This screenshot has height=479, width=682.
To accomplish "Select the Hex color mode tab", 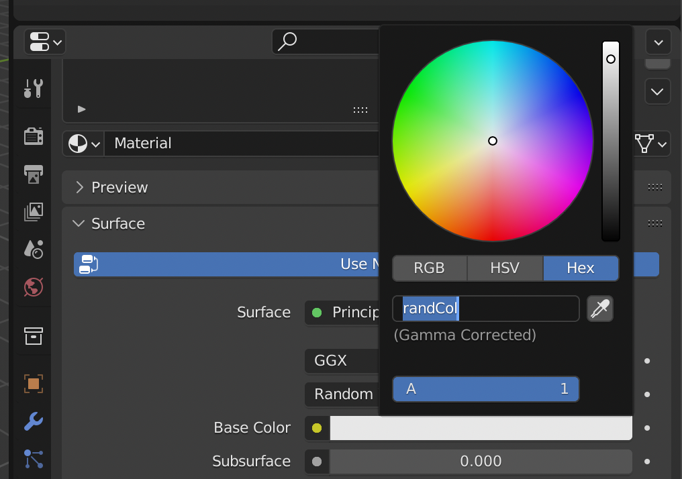I will 581,268.
